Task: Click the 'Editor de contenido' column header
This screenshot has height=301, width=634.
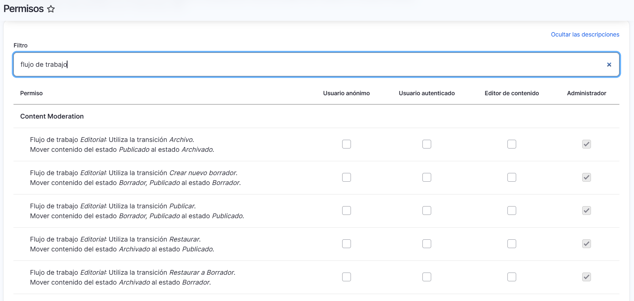Action: pos(512,93)
